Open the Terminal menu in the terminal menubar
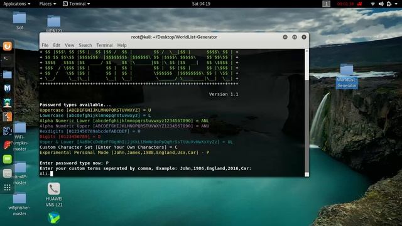Screen dimensions: 402x226 coord(104,45)
